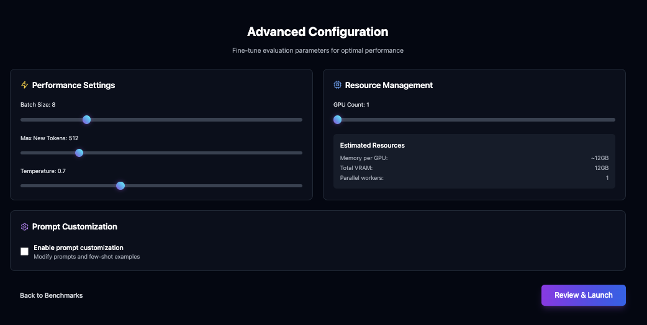Click the 'Enable prompt customization' label text
The image size is (647, 325).
[x=78, y=247]
